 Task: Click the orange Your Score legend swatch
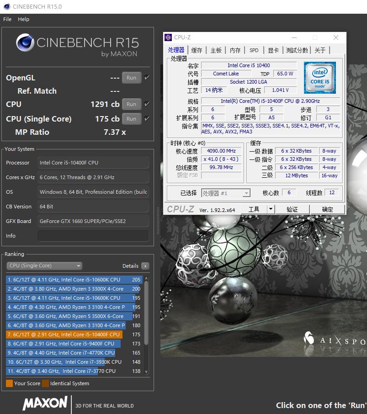click(x=9, y=383)
